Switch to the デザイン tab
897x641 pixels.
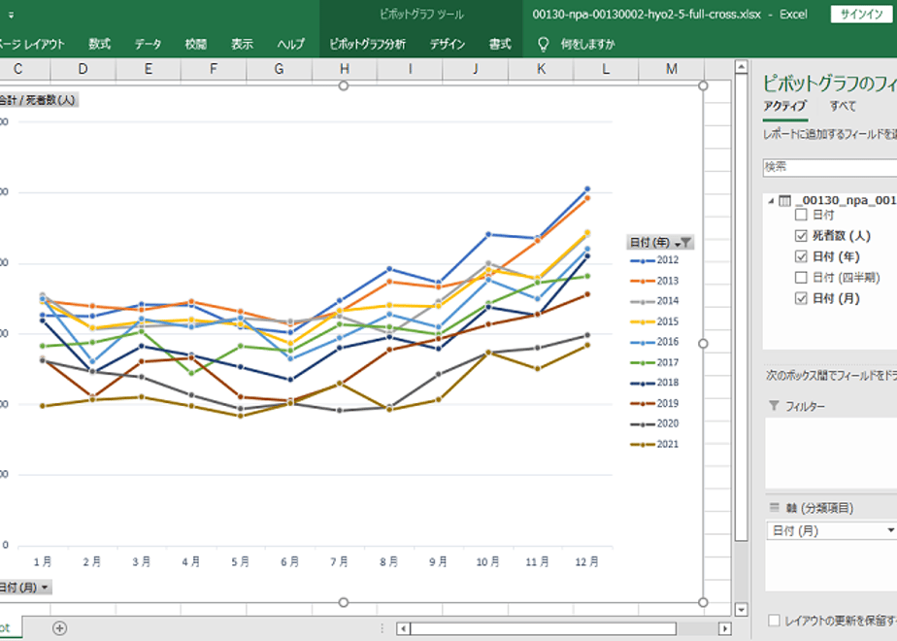pyautogui.click(x=448, y=44)
